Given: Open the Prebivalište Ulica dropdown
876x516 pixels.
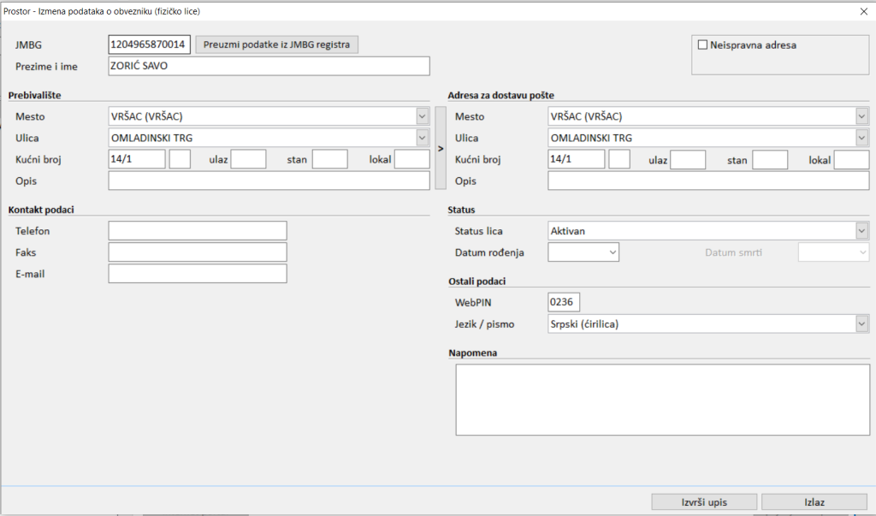Looking at the screenshot, I should (x=422, y=138).
